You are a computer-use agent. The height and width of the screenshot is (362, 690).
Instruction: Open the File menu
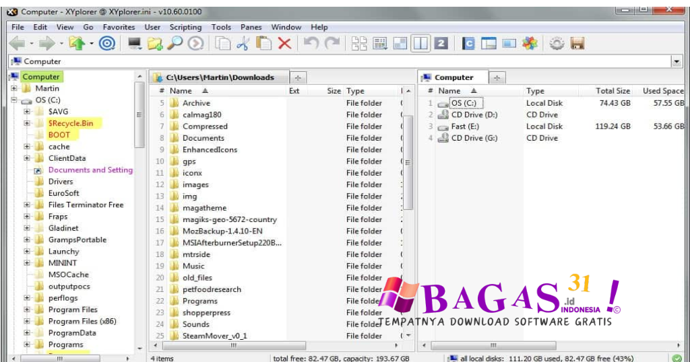pyautogui.click(x=18, y=27)
